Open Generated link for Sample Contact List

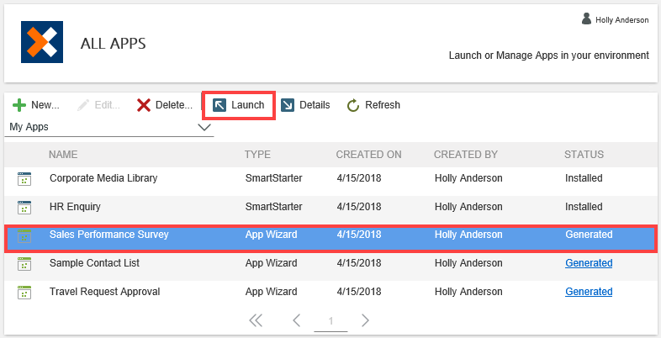point(589,263)
